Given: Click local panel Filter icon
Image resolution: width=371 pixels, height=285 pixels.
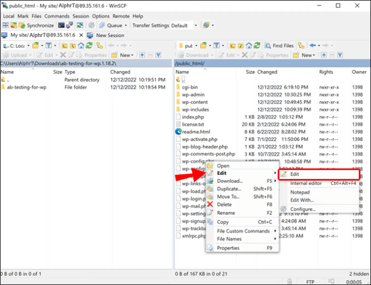Looking at the screenshot, I should 49,46.
